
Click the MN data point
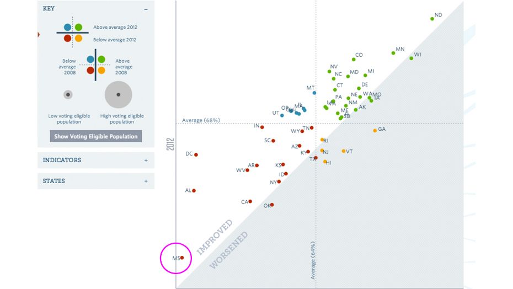(x=393, y=53)
